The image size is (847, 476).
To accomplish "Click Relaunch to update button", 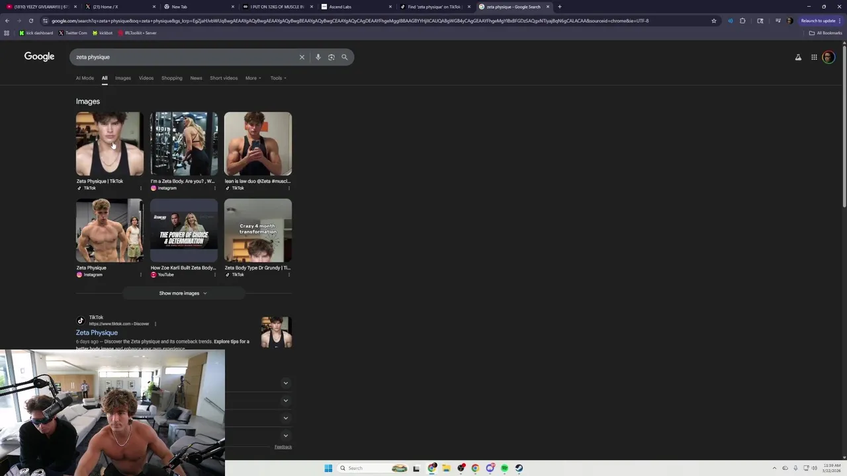I will click(821, 20).
